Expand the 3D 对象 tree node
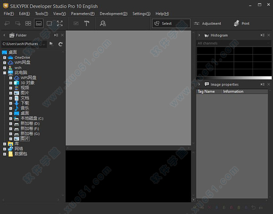273x214 pixels. point(10,83)
